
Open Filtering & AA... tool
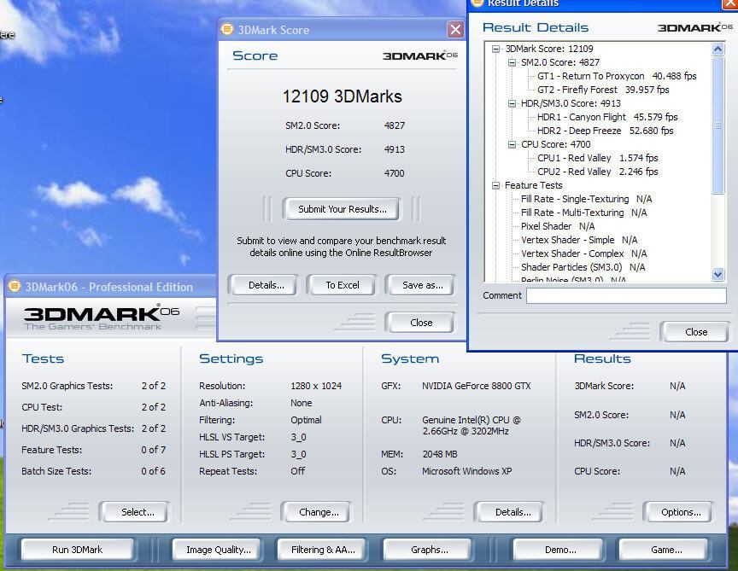323,550
